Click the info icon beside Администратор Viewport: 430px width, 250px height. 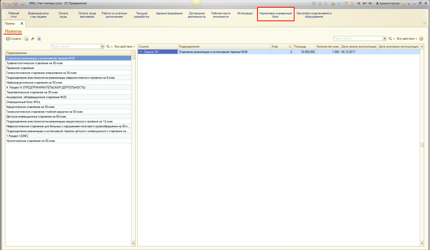point(404,3)
